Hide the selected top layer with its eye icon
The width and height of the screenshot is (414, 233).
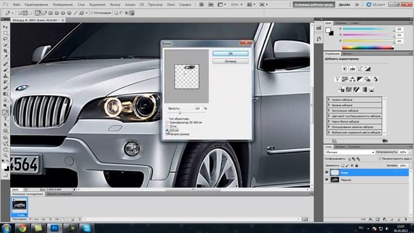[327, 173]
